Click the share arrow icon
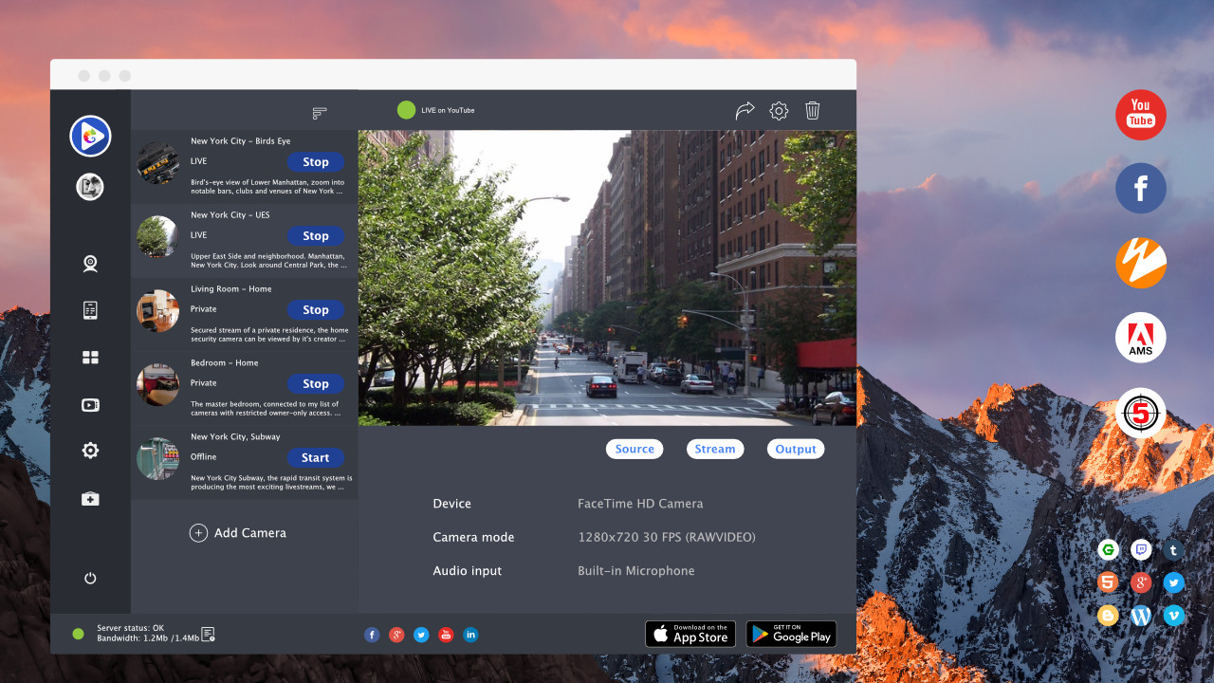1214x683 pixels. 745,111
